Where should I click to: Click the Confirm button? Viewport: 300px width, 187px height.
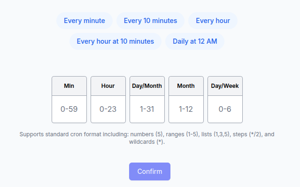[150, 171]
